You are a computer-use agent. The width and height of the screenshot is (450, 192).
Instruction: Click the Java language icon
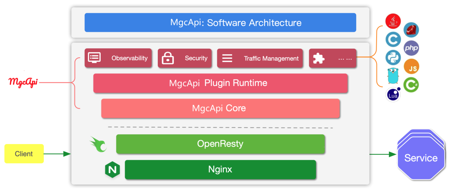coord(393,22)
